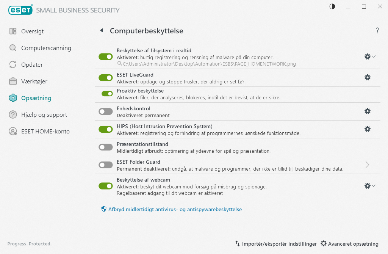Toggle the ESET Folder Guard switch
388x254 pixels.
pos(106,165)
